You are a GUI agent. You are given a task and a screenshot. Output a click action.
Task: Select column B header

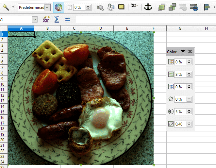[47, 28]
